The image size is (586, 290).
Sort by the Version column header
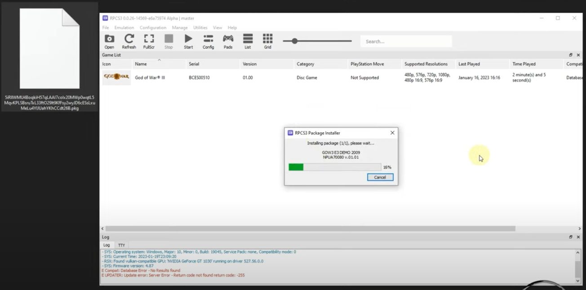click(x=267, y=64)
